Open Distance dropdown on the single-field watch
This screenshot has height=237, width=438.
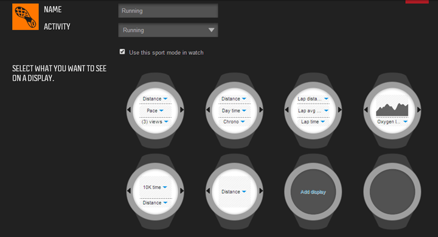pyautogui.click(x=234, y=192)
